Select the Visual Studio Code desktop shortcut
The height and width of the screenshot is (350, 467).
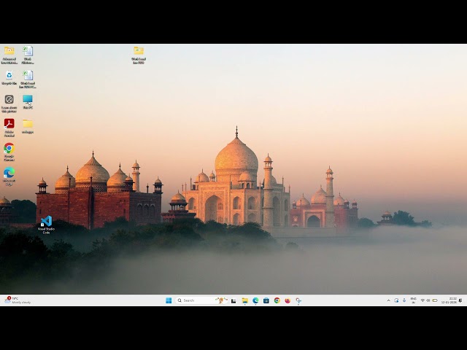click(46, 225)
